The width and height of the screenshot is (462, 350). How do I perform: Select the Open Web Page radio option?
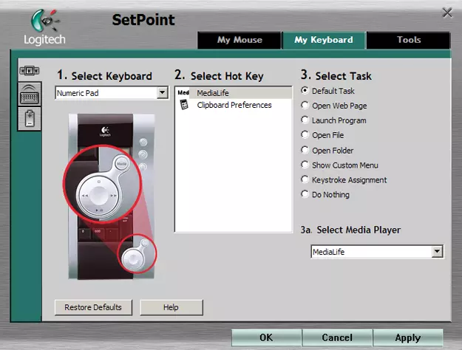(305, 106)
